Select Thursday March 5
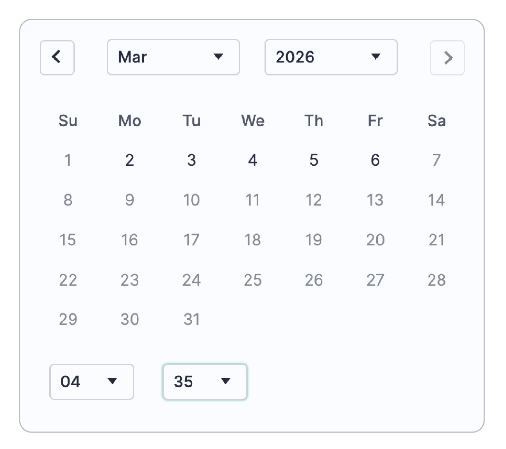This screenshot has height=449, width=506. click(x=314, y=160)
